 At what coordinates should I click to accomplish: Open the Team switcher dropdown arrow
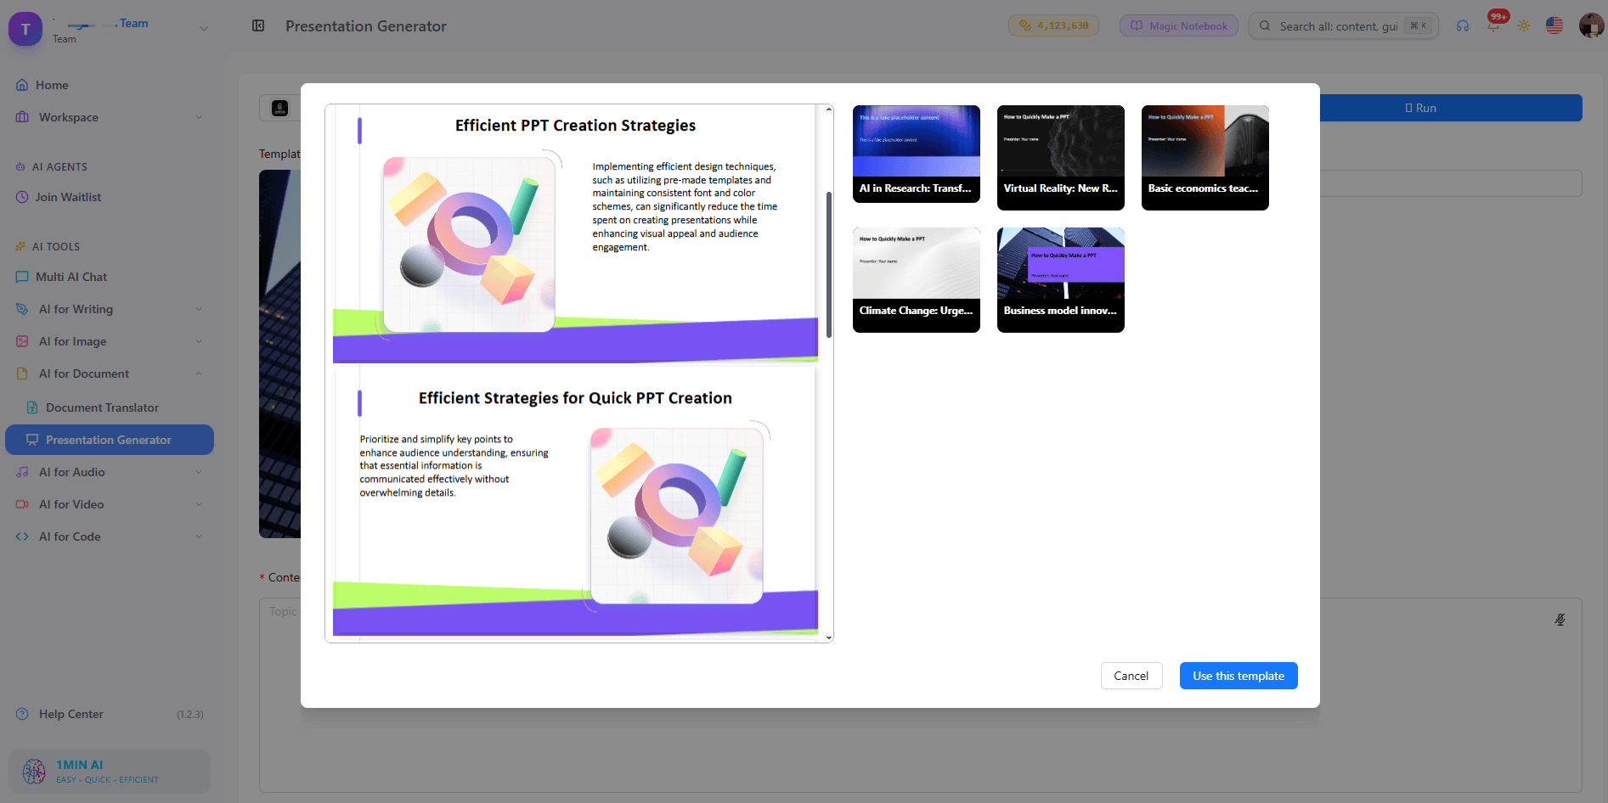point(204,28)
